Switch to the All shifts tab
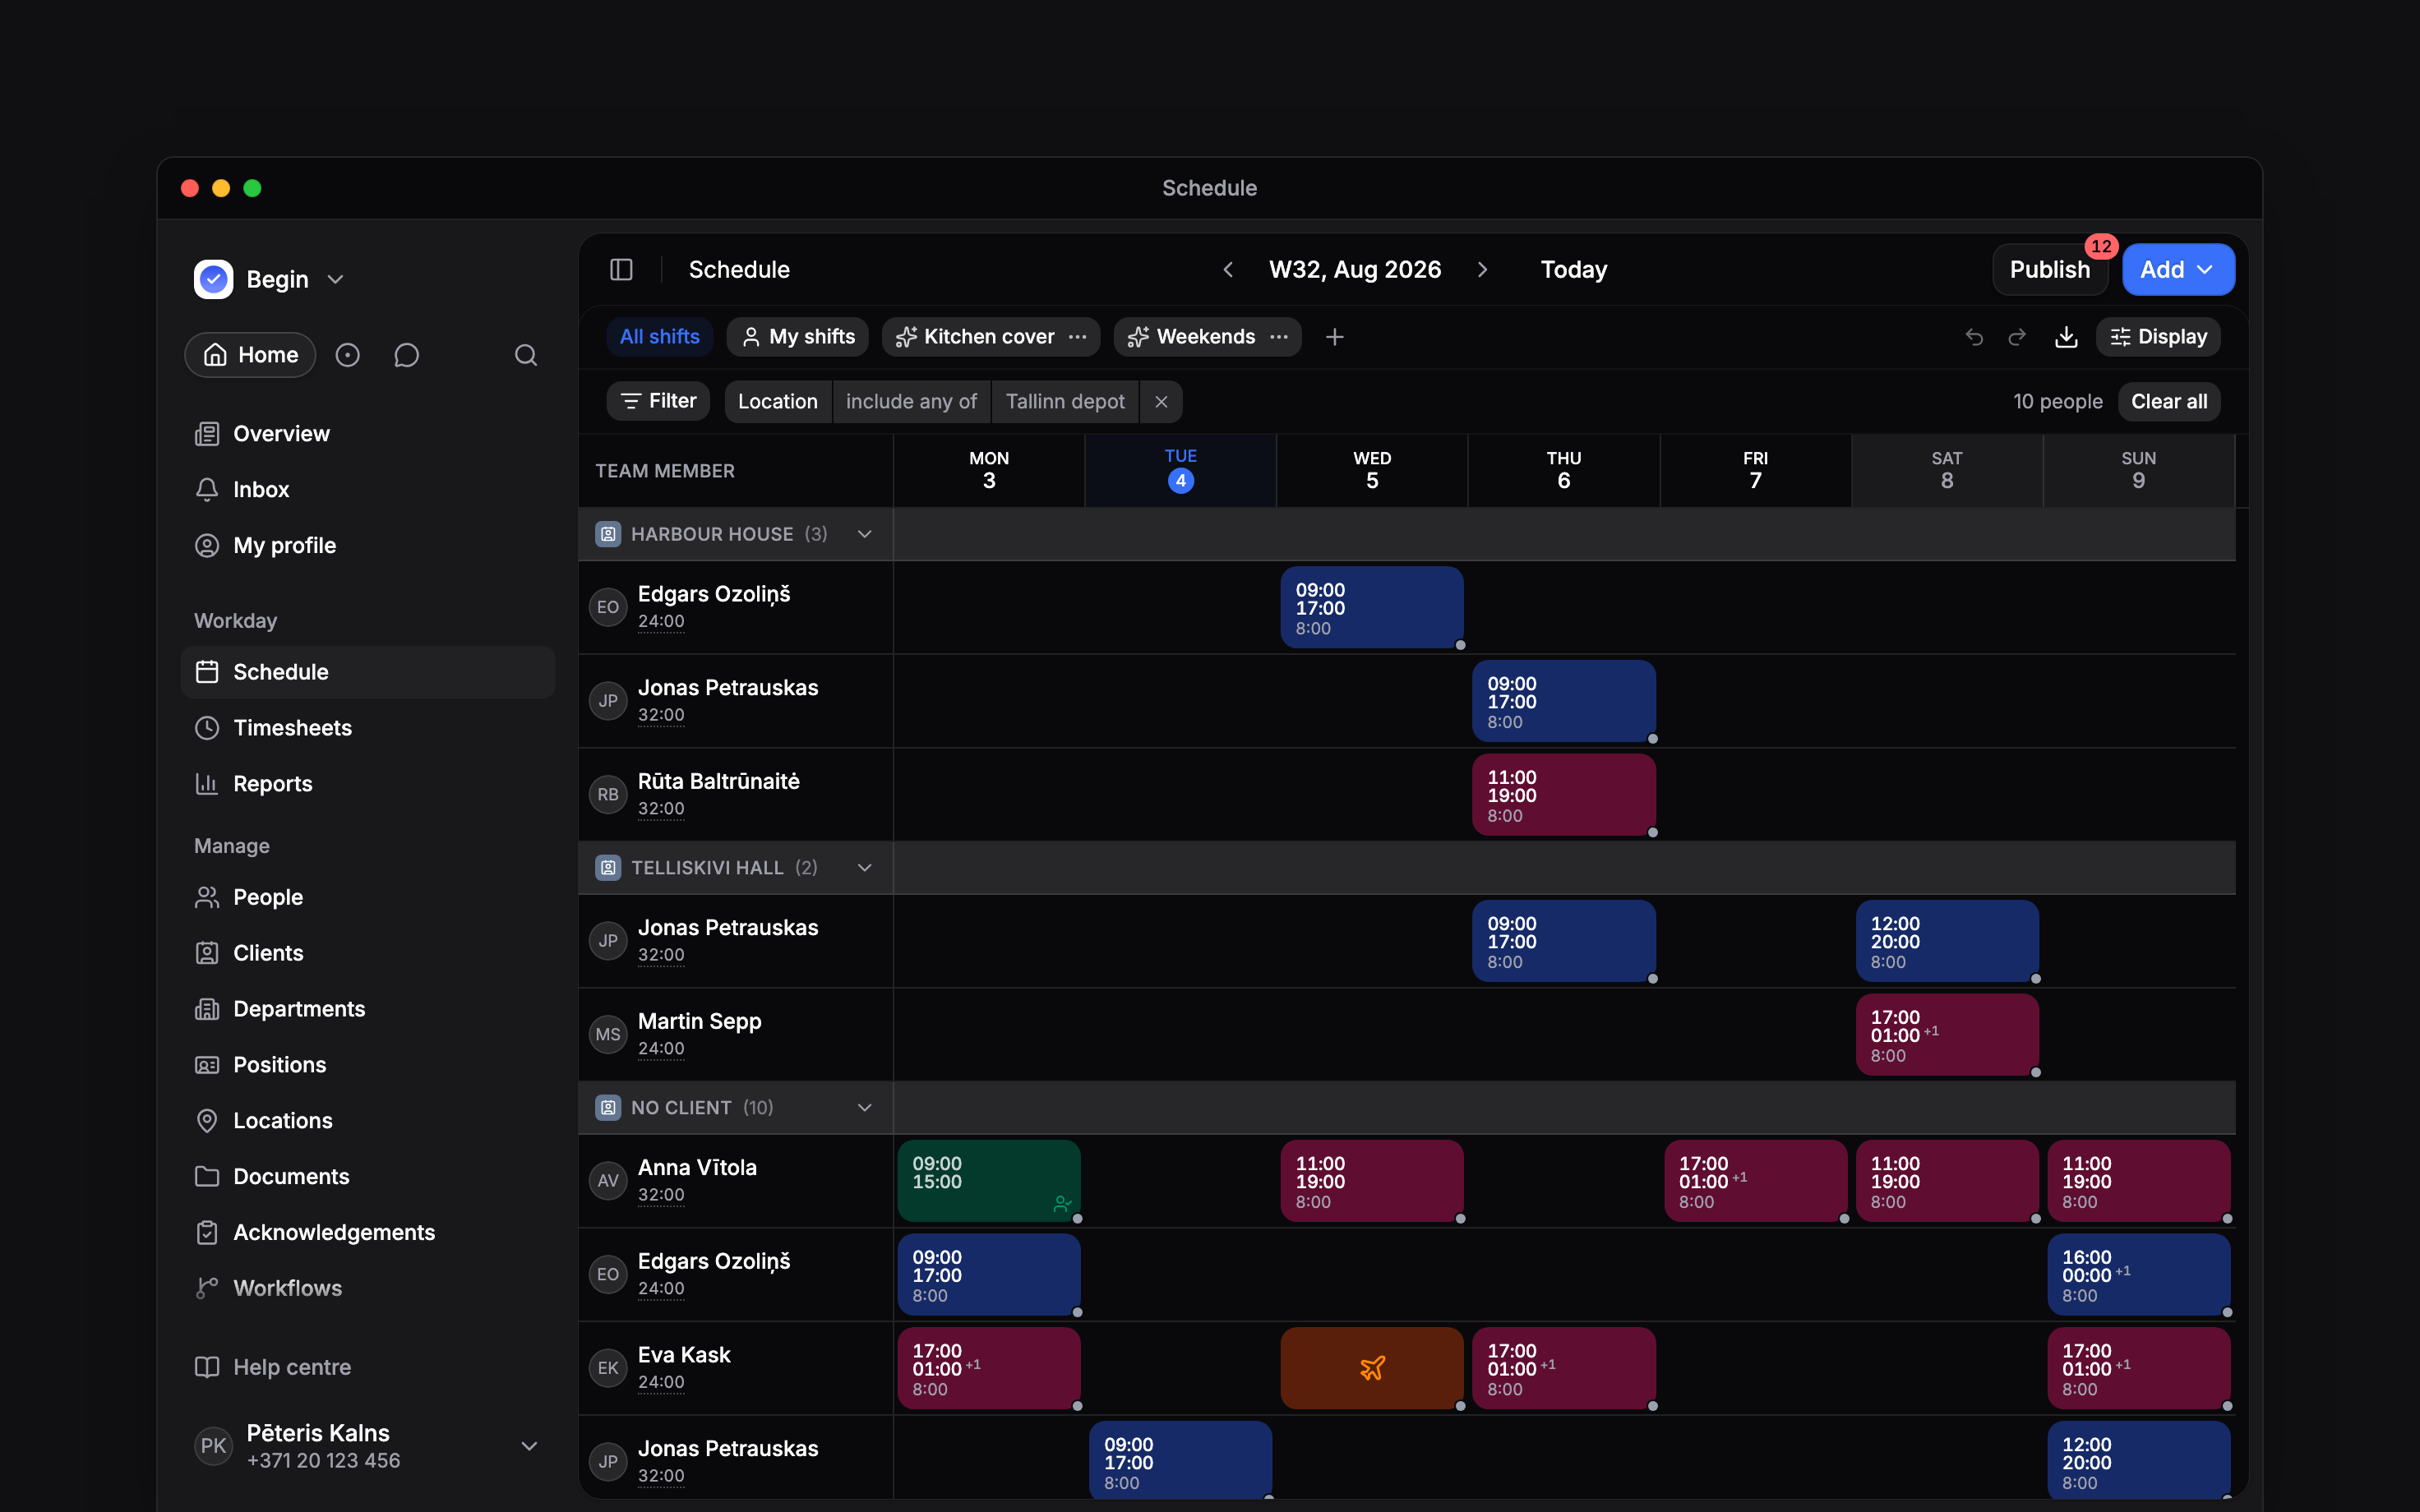This screenshot has width=2420, height=1512. (660, 337)
